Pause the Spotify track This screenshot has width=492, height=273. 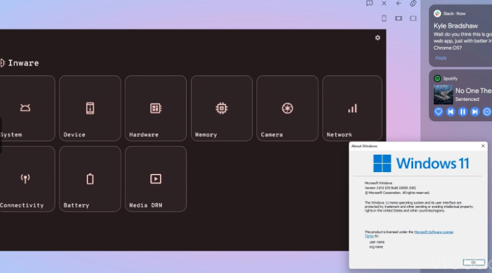(x=463, y=112)
